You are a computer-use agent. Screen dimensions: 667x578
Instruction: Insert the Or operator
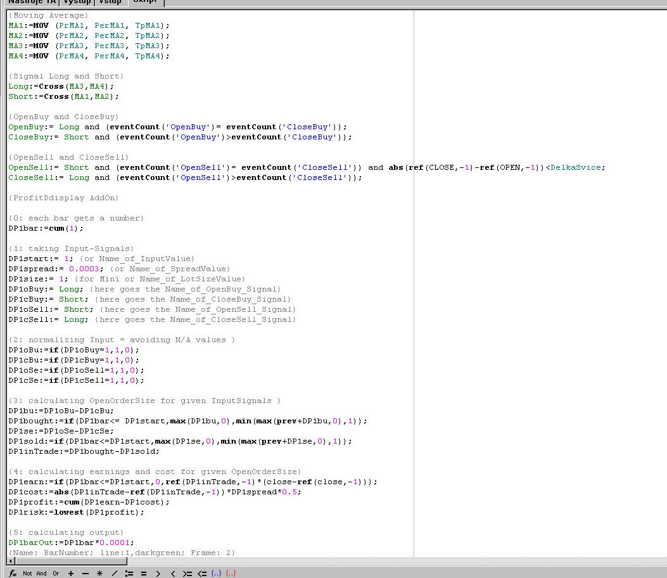point(56,573)
